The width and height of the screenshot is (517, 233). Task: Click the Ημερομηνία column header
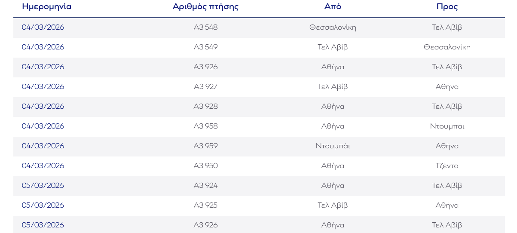point(46,6)
